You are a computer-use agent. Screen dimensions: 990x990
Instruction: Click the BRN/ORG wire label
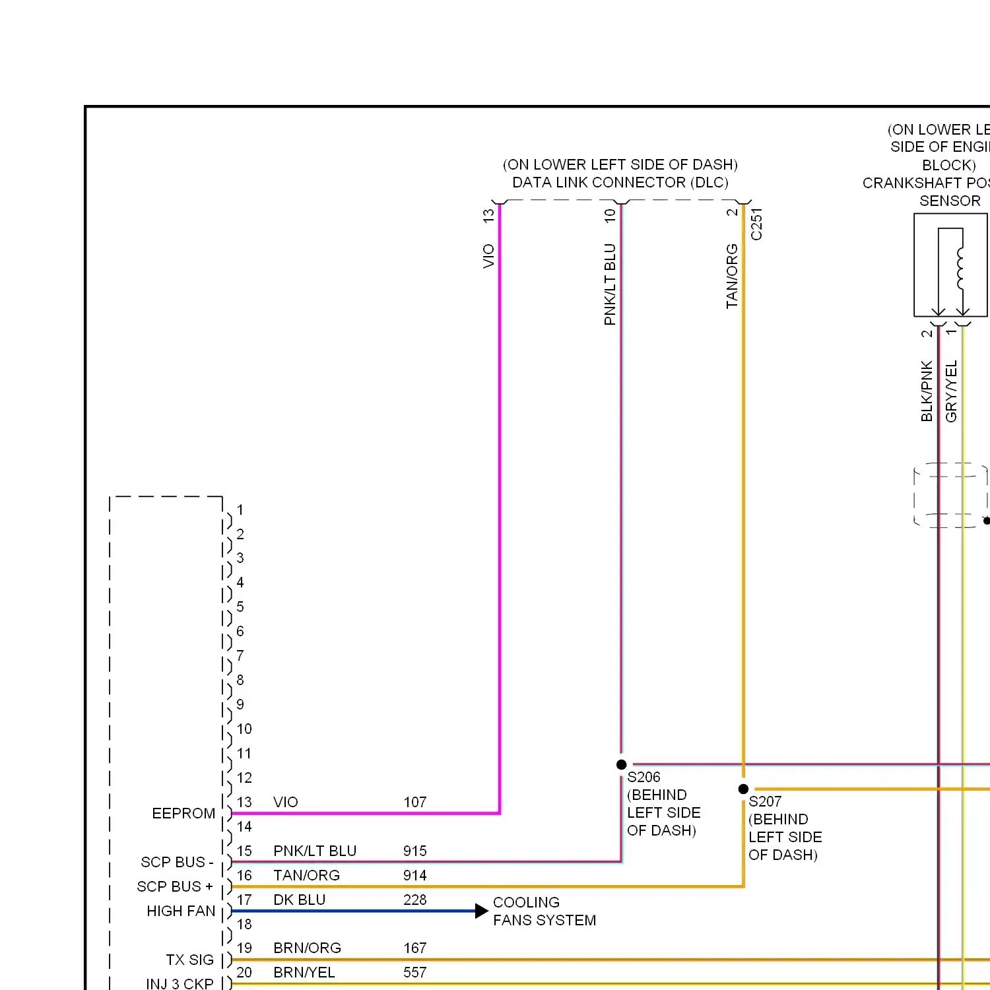click(x=307, y=948)
